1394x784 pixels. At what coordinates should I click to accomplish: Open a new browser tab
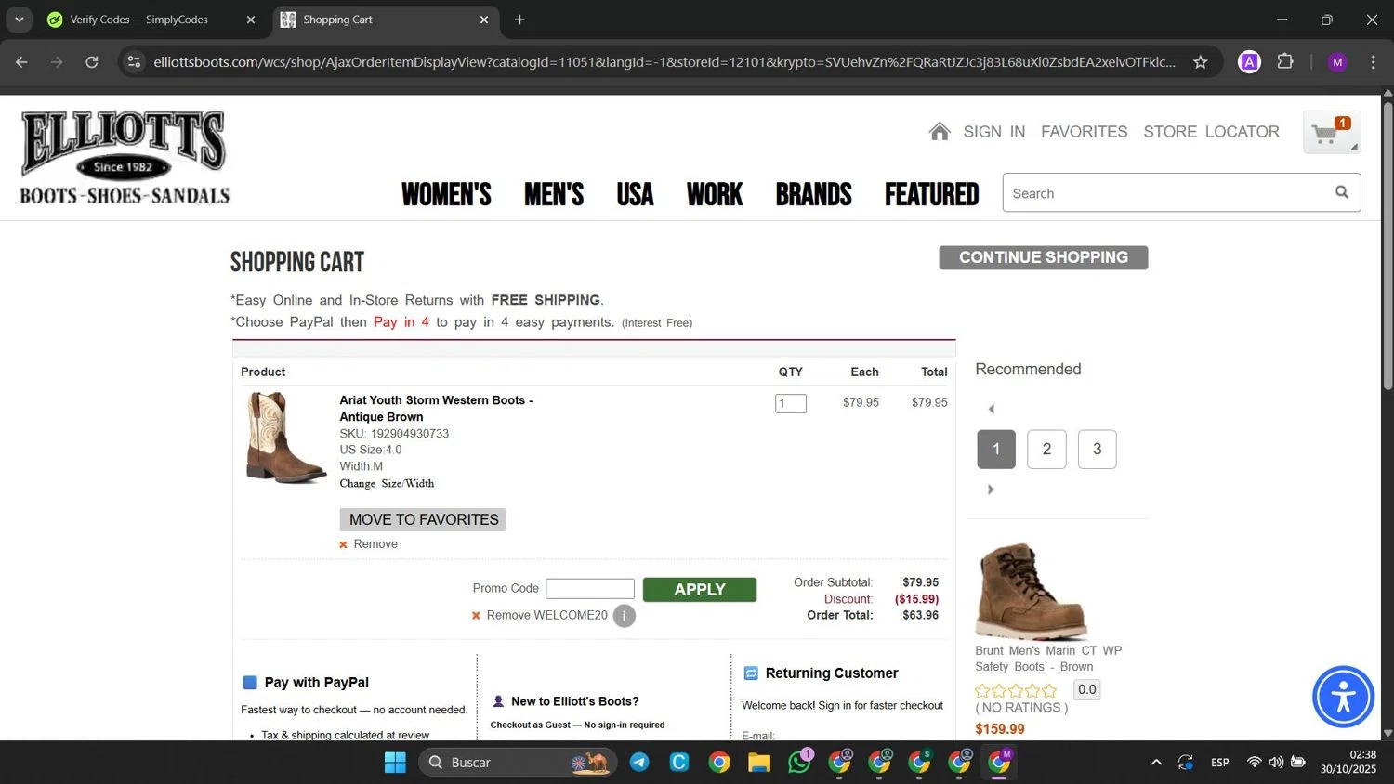click(x=519, y=20)
